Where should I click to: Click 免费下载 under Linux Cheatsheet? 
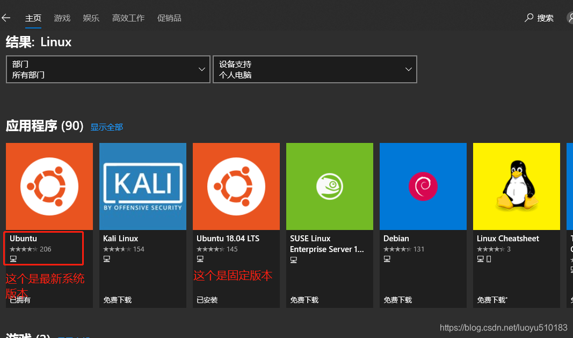point(492,300)
